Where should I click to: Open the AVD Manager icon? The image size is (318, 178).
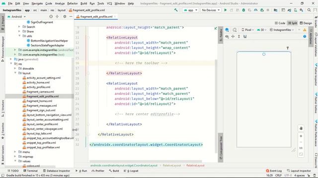coord(296,10)
